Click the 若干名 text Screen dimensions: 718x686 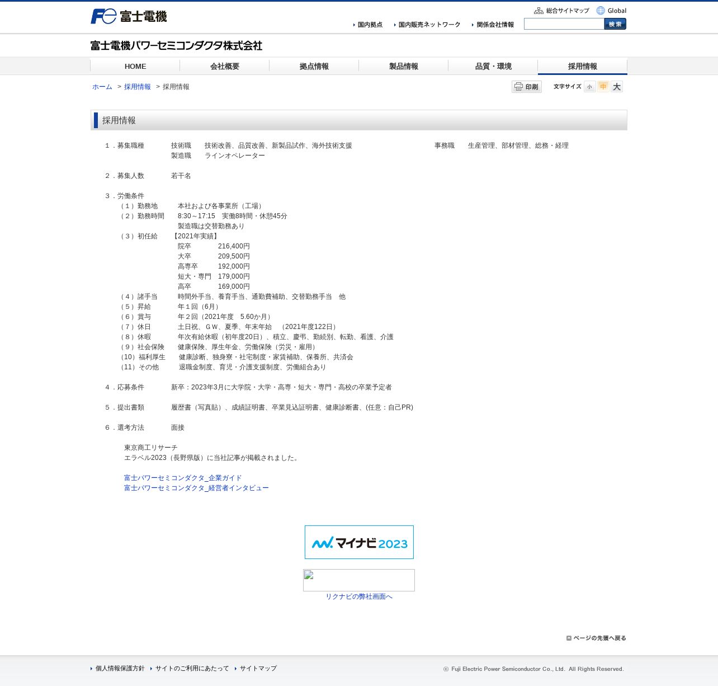click(x=181, y=176)
